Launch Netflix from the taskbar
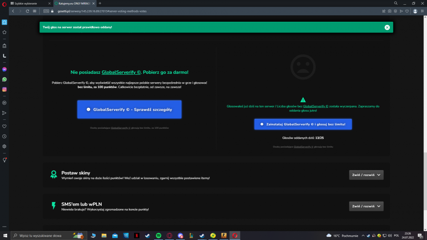Viewport: 427px width, 240px height. 137,236
